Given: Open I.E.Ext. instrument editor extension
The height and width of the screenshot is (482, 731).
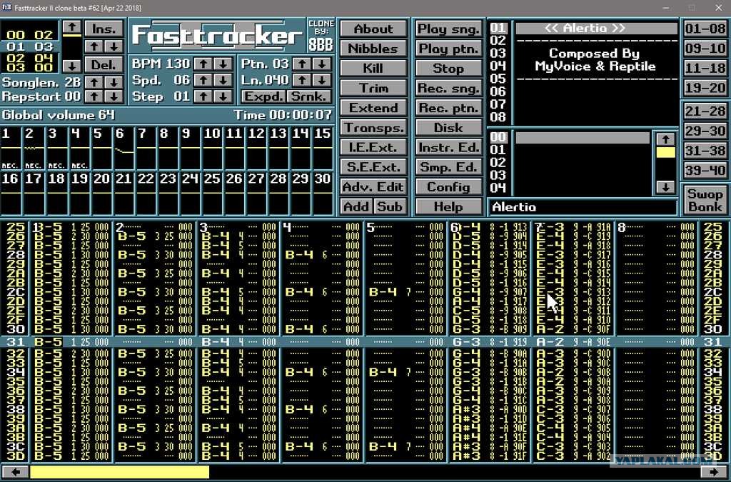Looking at the screenshot, I should point(373,147).
